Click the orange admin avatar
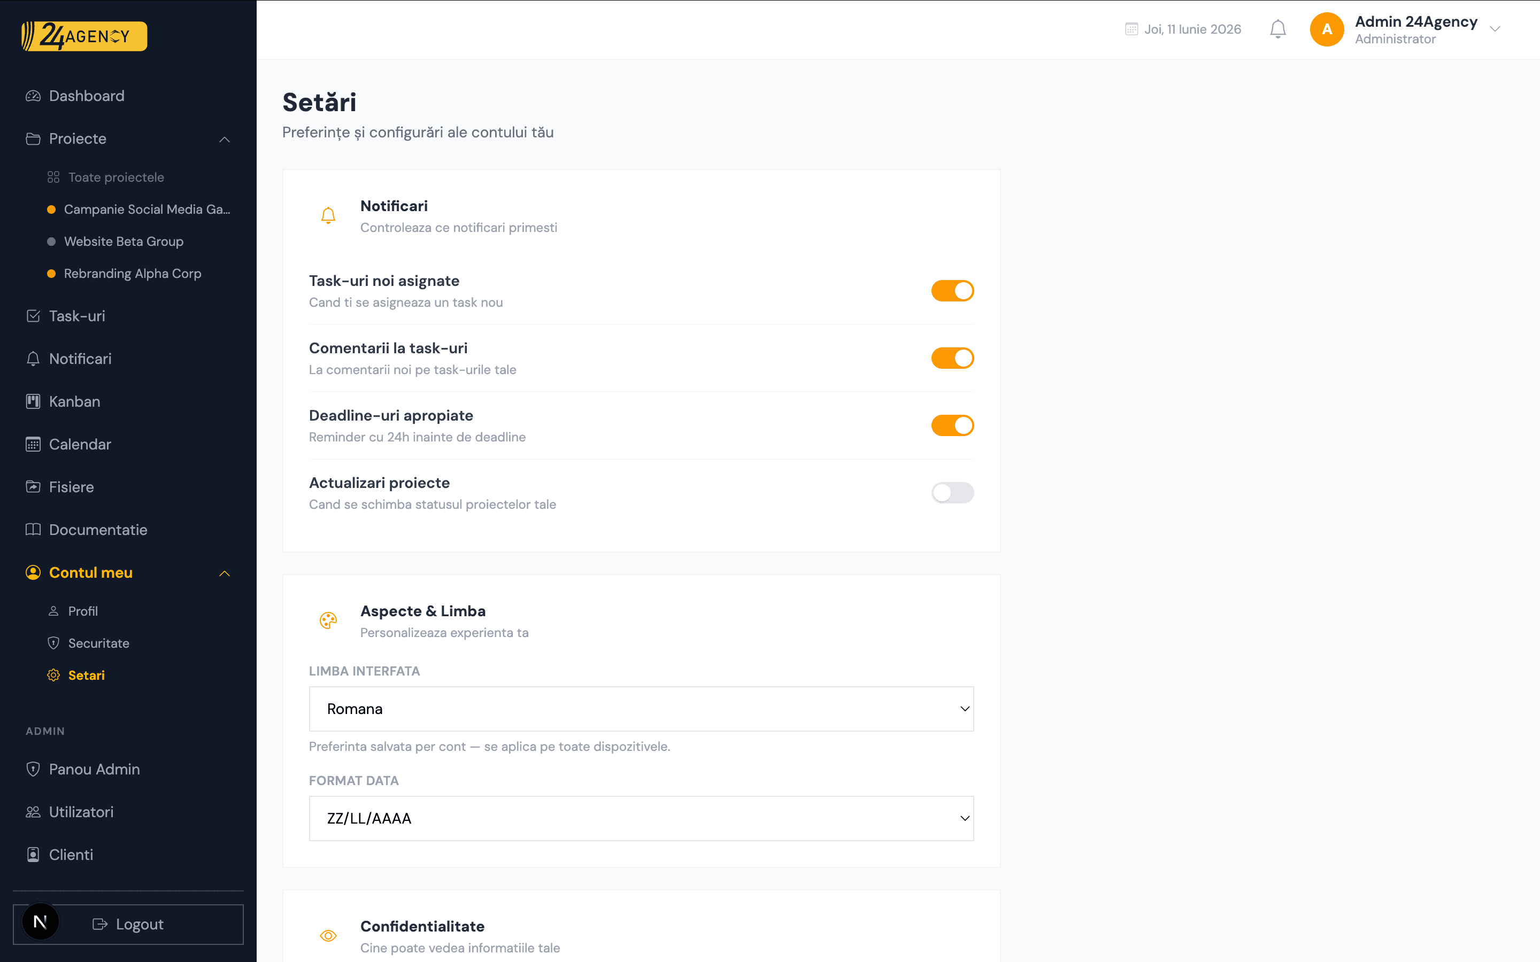This screenshot has width=1540, height=962. tap(1327, 29)
